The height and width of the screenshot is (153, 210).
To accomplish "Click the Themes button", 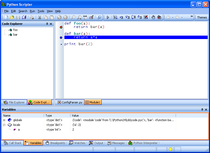I will coord(202,17).
